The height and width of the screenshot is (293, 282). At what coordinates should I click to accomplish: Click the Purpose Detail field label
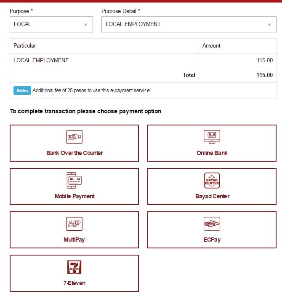click(121, 11)
